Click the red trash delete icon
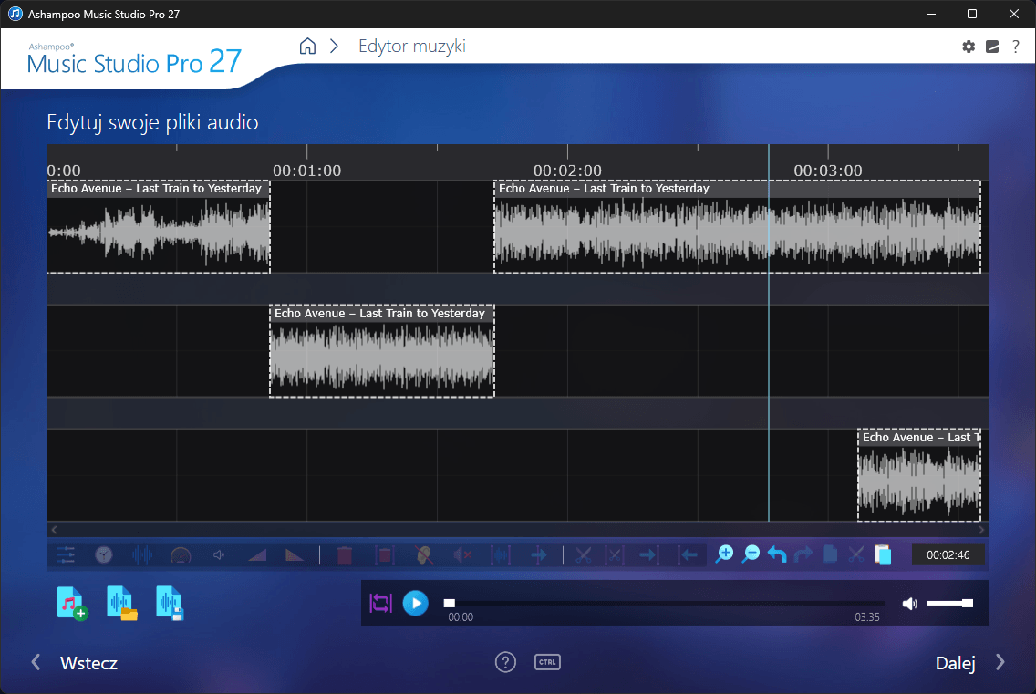The height and width of the screenshot is (694, 1036). (x=344, y=554)
